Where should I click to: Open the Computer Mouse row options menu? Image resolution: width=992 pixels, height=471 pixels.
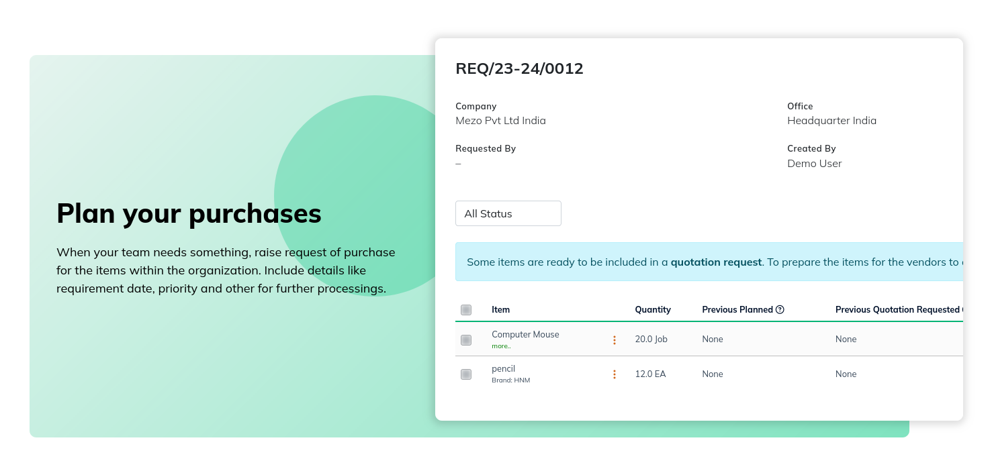tap(614, 340)
